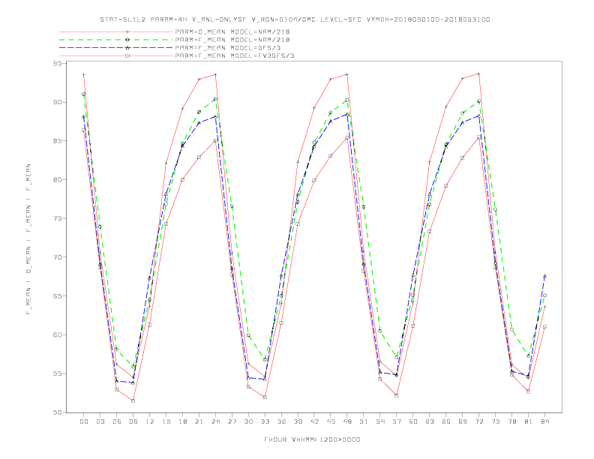Click the x-axis tick label 63
Screen dimensions: 594x459
coord(430,421)
